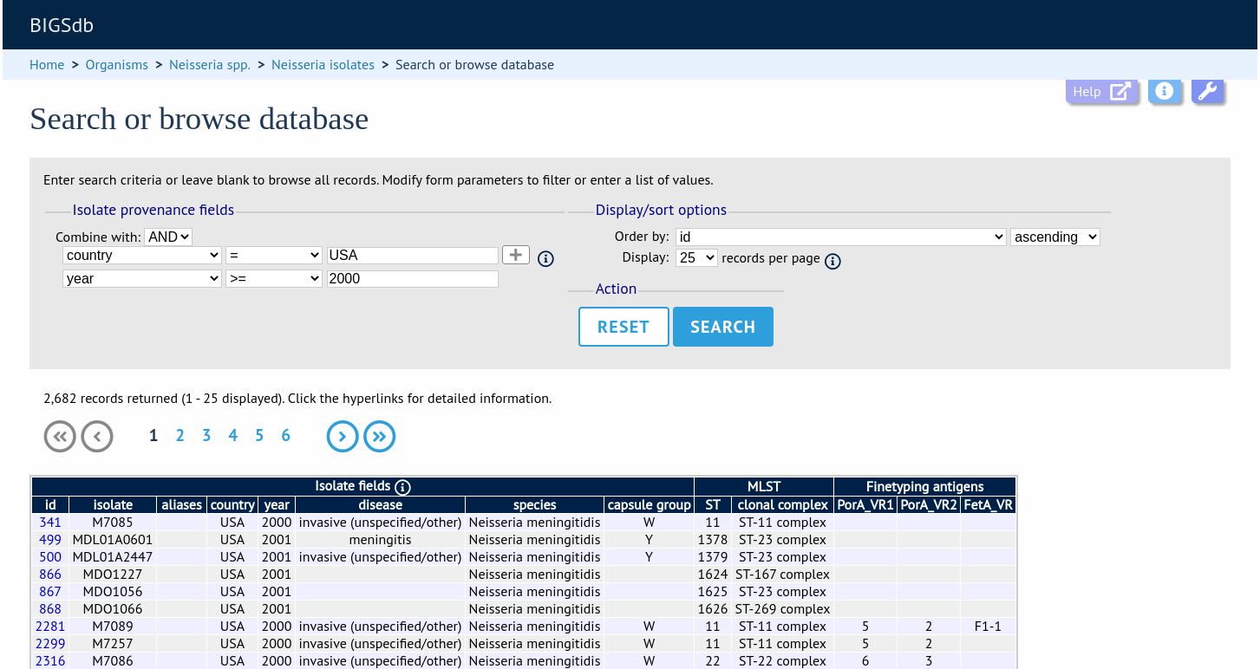This screenshot has height=669, width=1260.
Task: Click the Isolate fields info icon
Action: coord(402,487)
